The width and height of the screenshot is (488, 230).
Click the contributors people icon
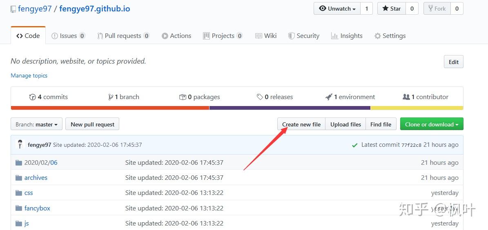406,97
